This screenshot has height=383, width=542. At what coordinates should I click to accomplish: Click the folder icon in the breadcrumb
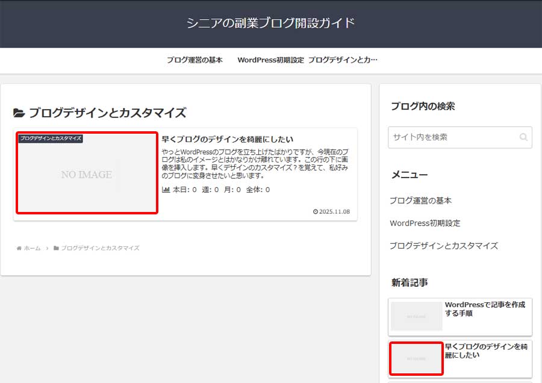point(56,248)
